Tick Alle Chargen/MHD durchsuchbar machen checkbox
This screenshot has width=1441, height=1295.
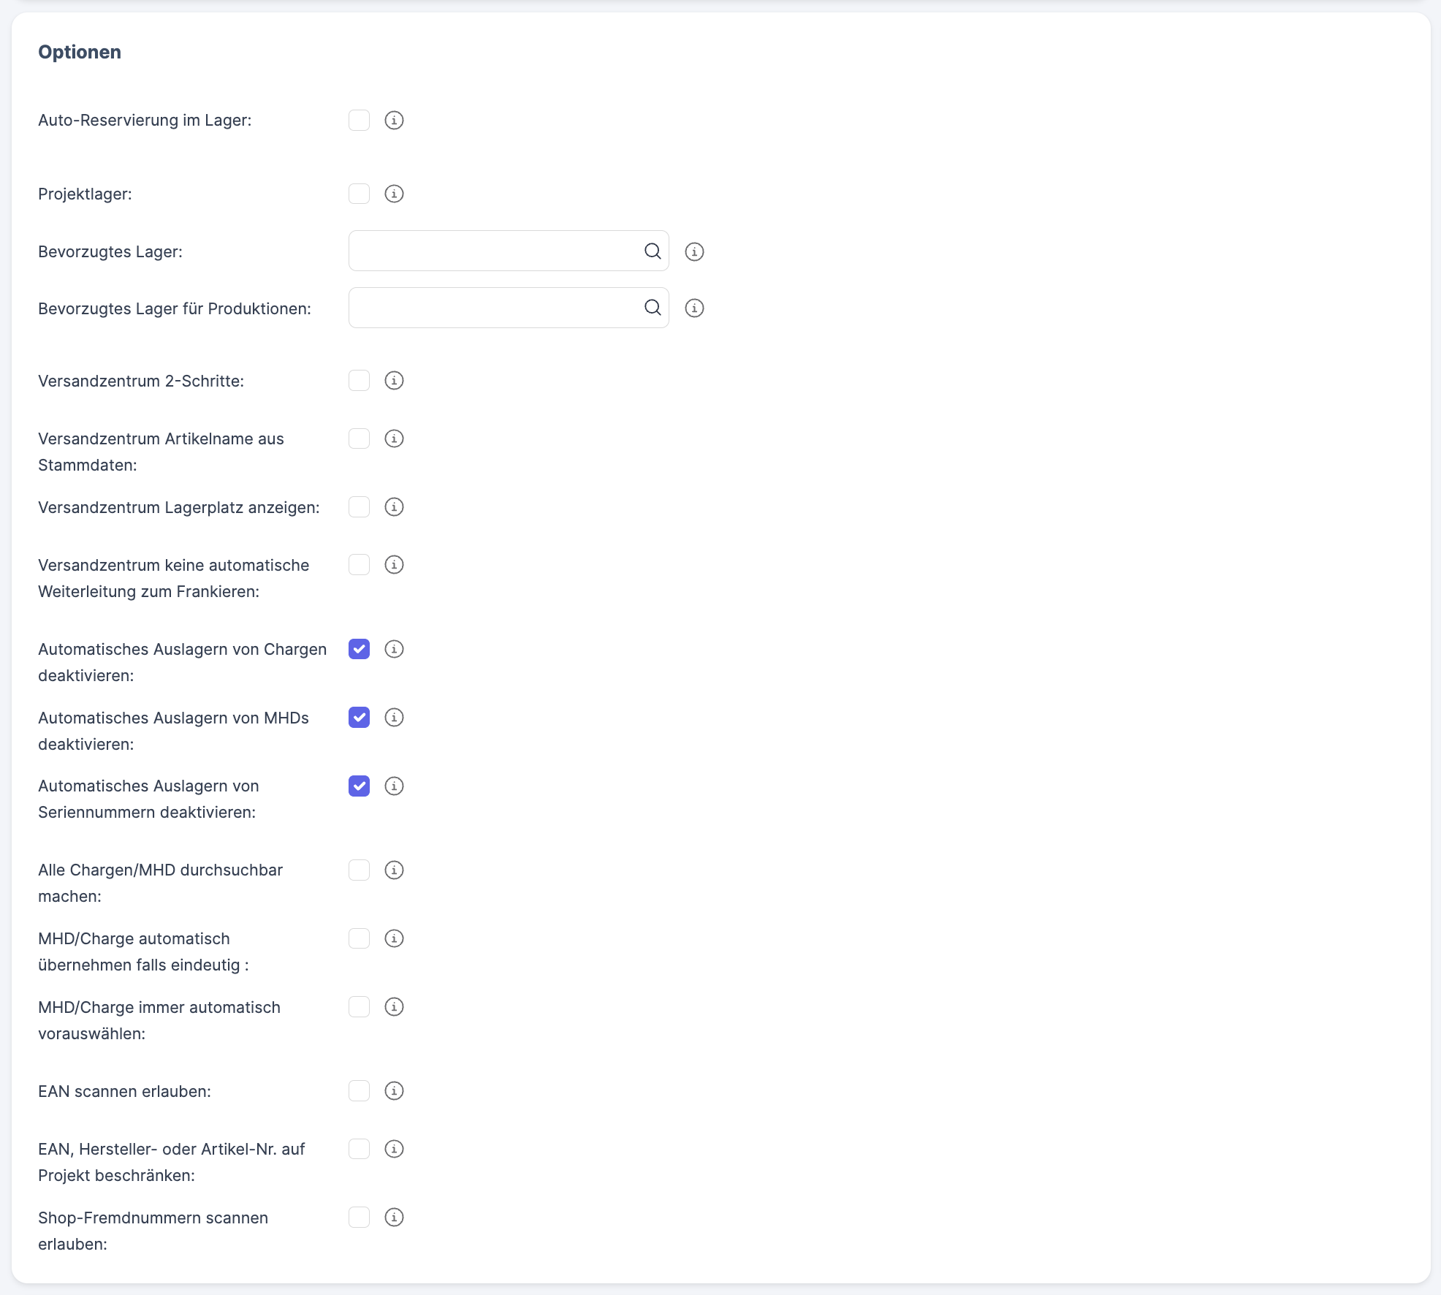coord(359,870)
